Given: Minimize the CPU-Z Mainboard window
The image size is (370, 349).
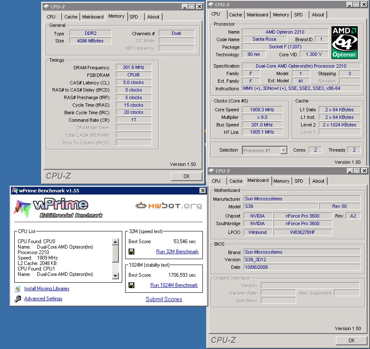Looking at the screenshot, I should coord(350,171).
